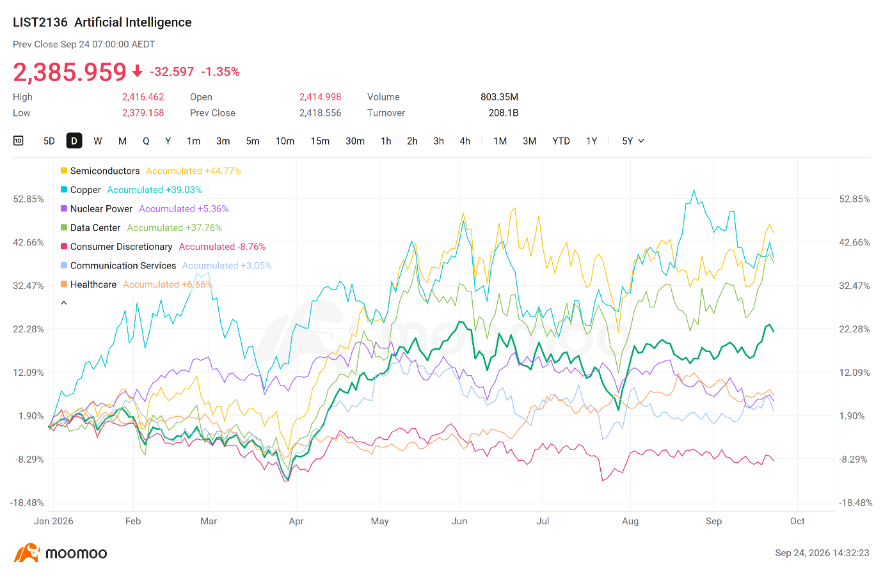Click the 2,385.959 index price
The image size is (883, 574).
coord(70,72)
